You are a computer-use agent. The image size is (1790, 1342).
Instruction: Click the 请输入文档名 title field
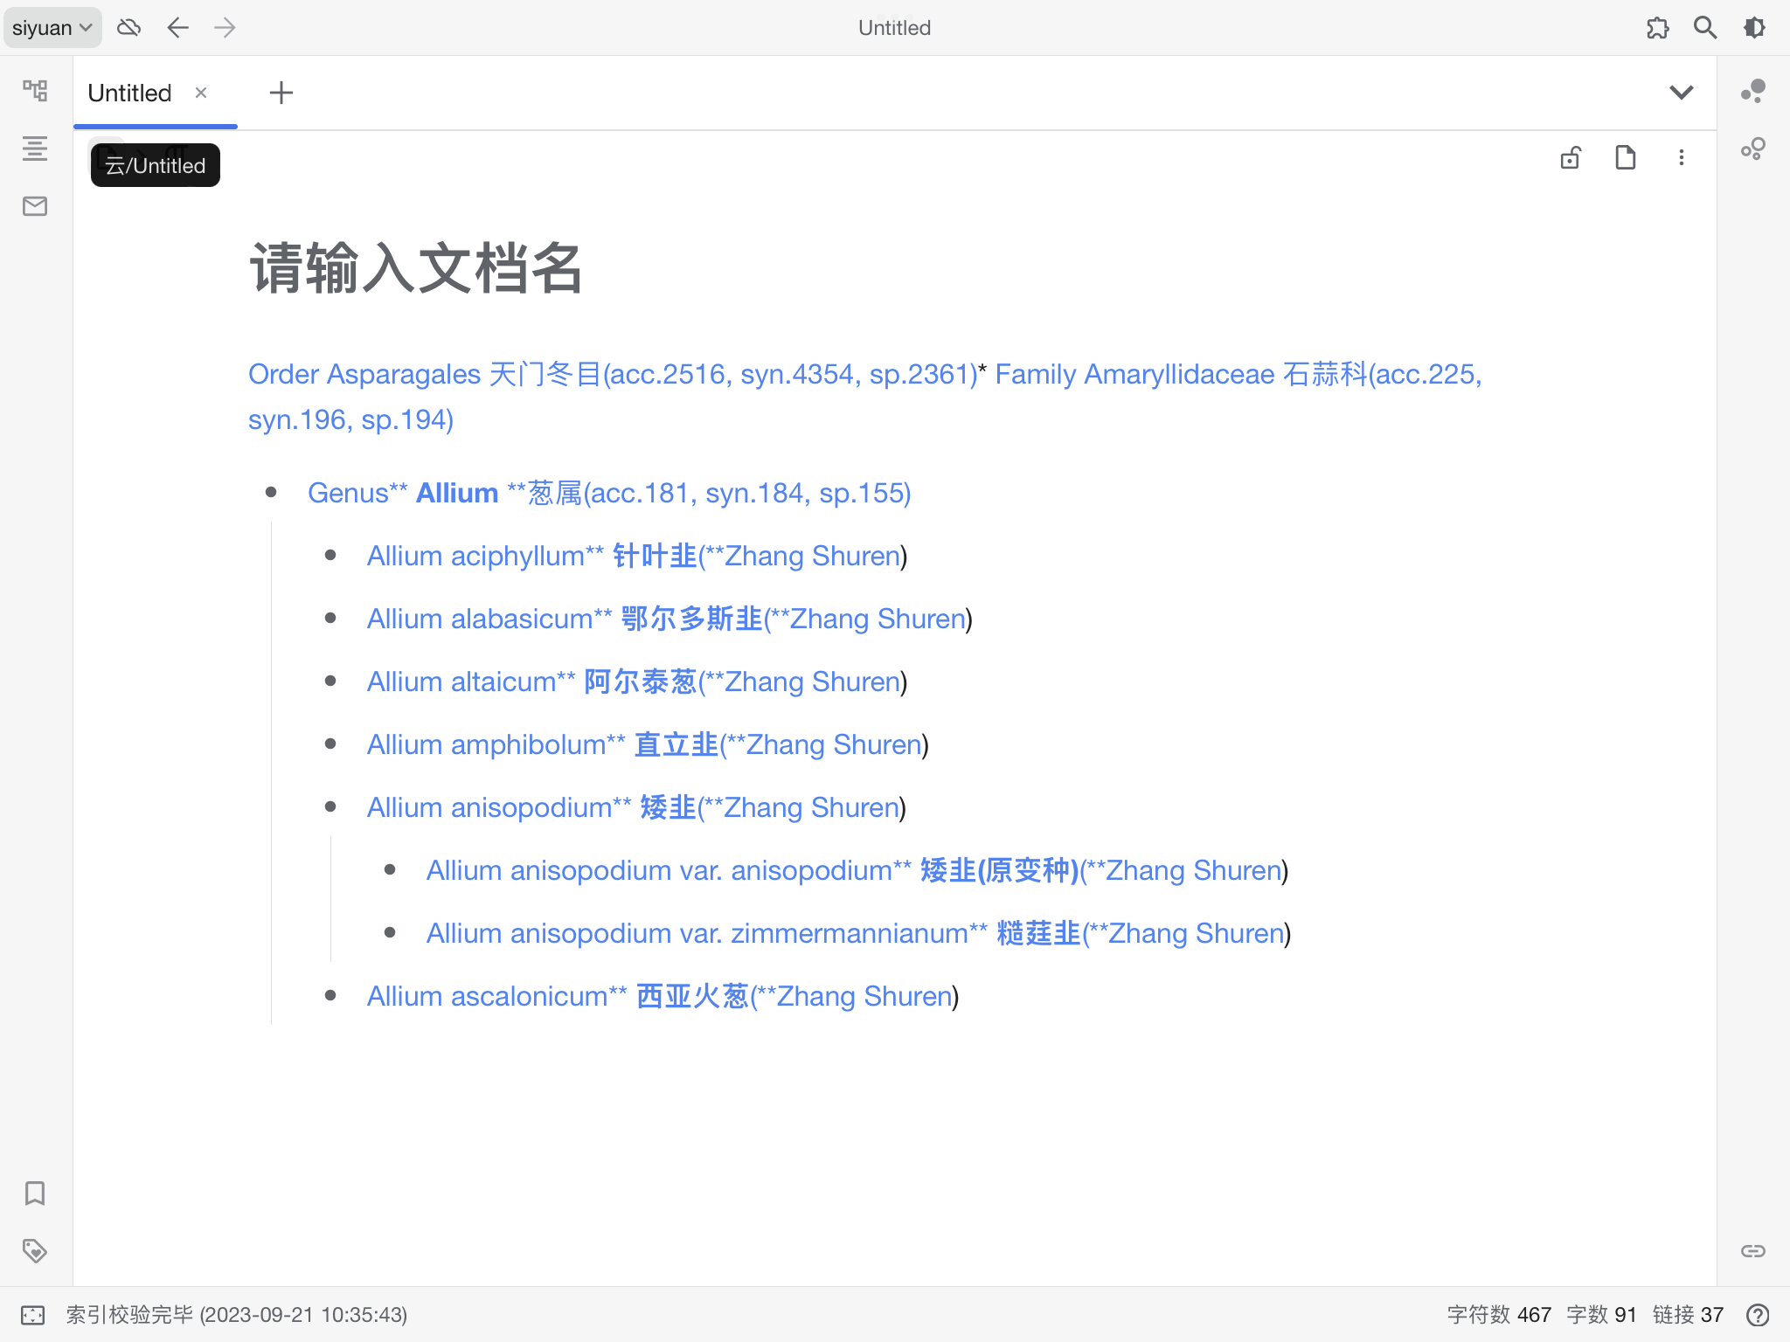[x=416, y=269]
